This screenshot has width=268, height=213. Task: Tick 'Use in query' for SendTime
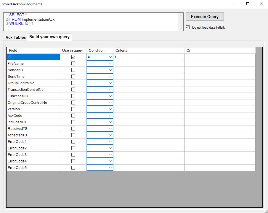(x=73, y=76)
